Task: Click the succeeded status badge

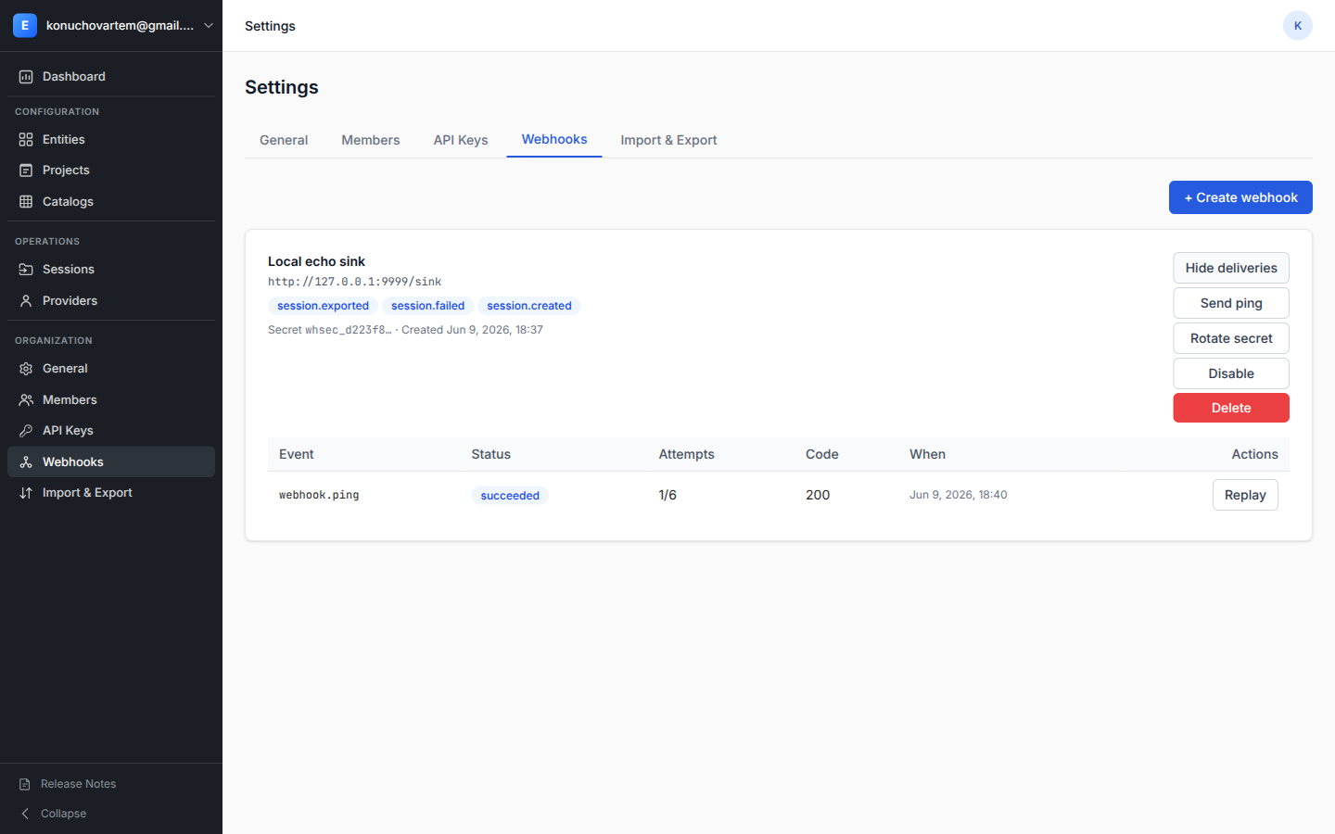Action: pos(510,496)
